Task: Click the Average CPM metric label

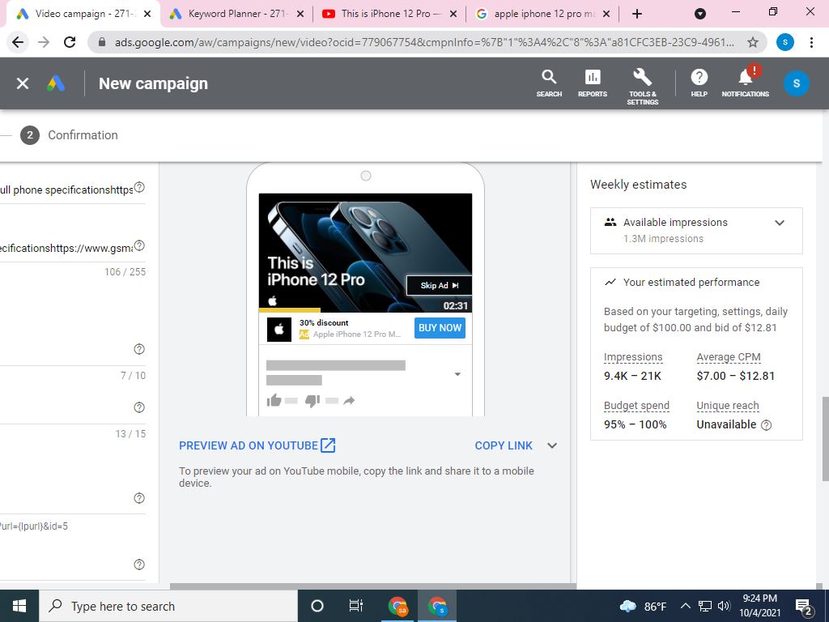Action: tap(728, 357)
